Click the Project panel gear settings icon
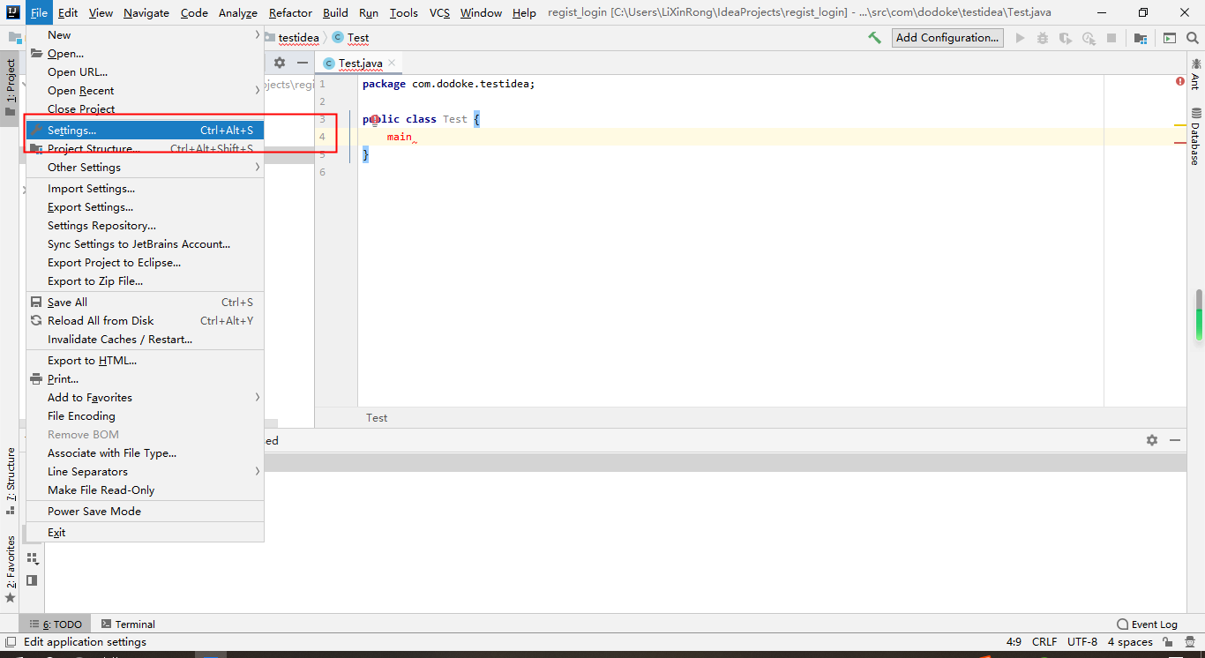 [279, 63]
